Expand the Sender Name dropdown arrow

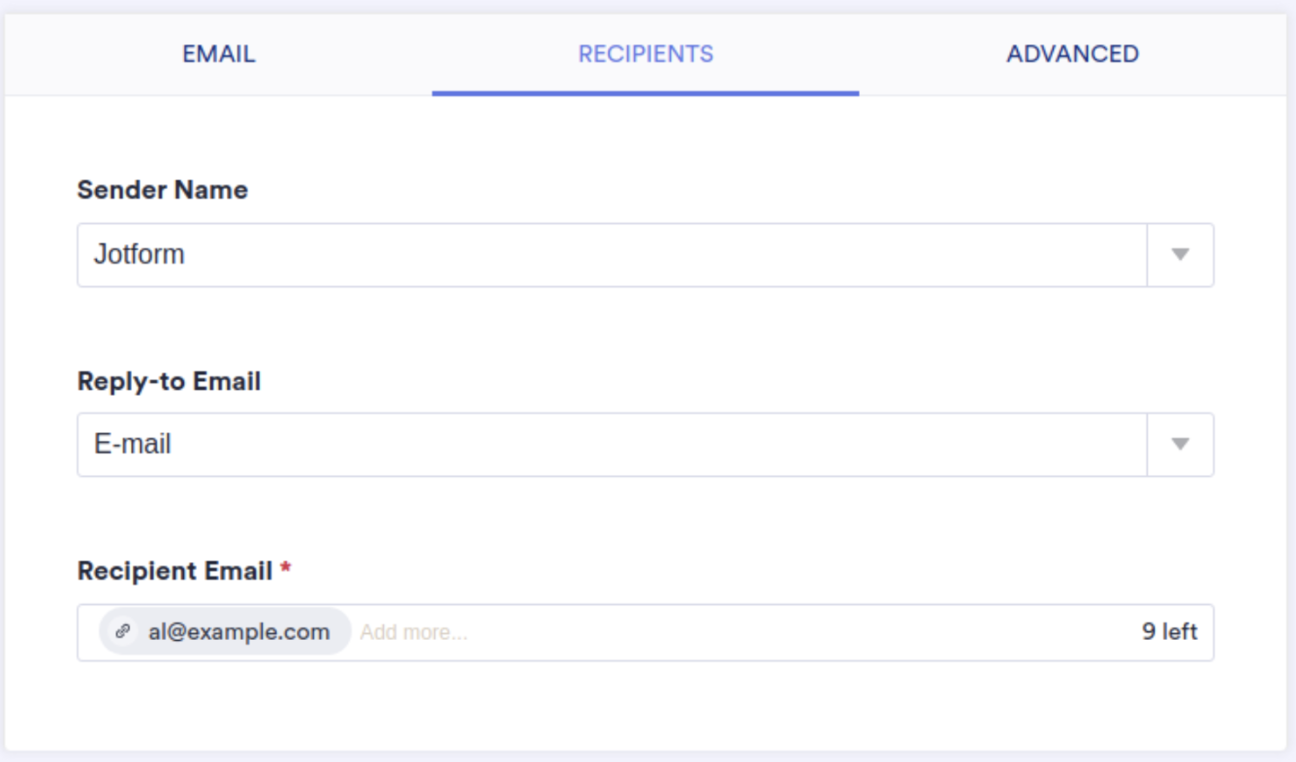(1180, 255)
